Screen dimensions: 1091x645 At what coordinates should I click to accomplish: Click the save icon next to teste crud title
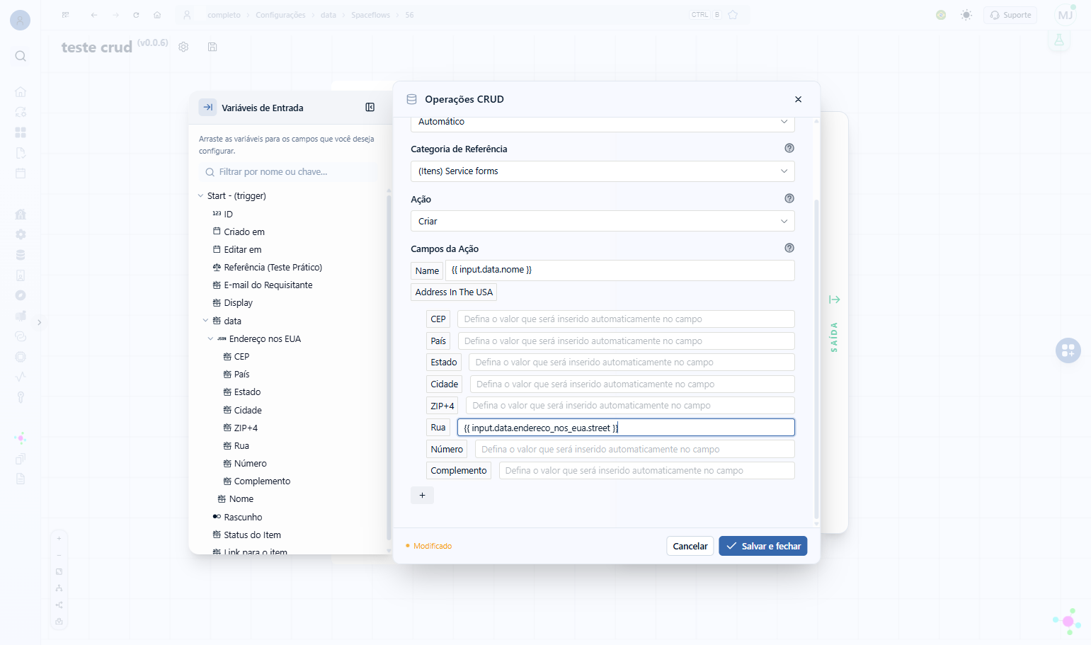[x=212, y=47]
